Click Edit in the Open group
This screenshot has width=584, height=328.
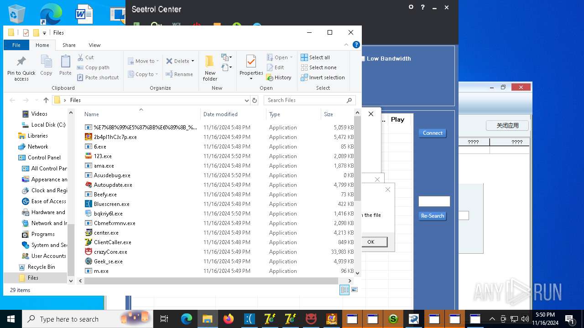[276, 67]
